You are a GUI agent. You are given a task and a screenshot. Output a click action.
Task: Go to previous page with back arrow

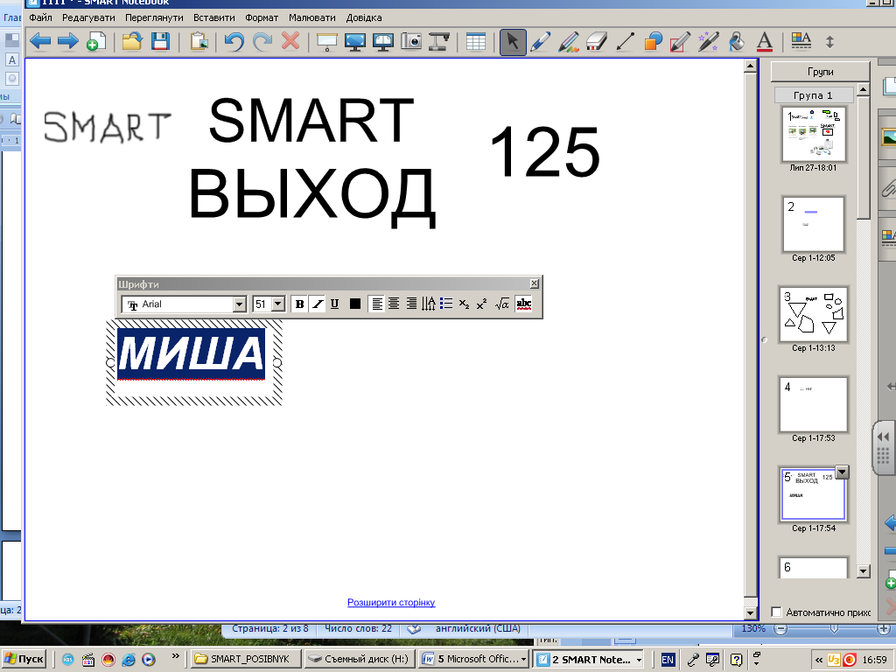(x=40, y=41)
